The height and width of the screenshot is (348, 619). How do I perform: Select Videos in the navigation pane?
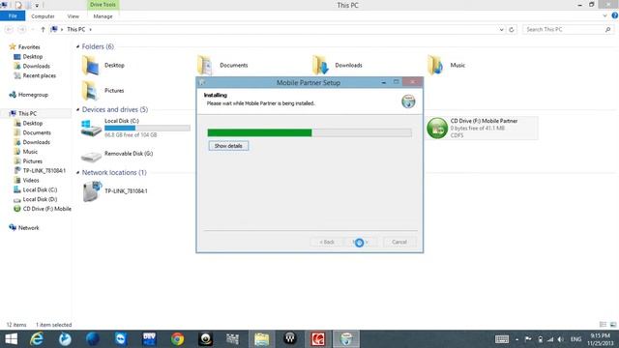click(30, 181)
